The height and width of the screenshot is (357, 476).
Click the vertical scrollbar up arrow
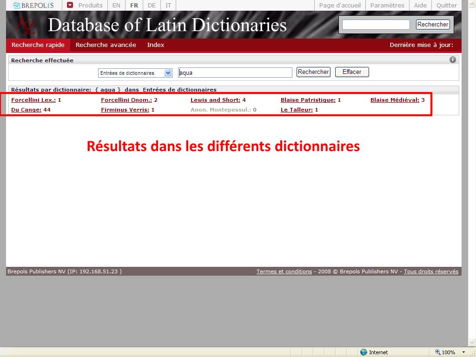(x=472, y=4)
